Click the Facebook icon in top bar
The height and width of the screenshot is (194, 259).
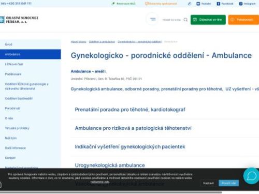point(218,4)
